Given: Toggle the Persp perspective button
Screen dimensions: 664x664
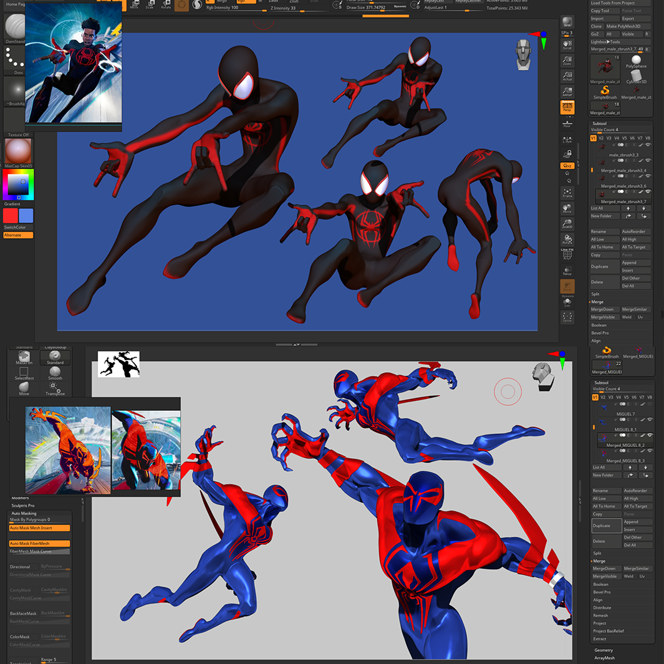Looking at the screenshot, I should click(567, 107).
